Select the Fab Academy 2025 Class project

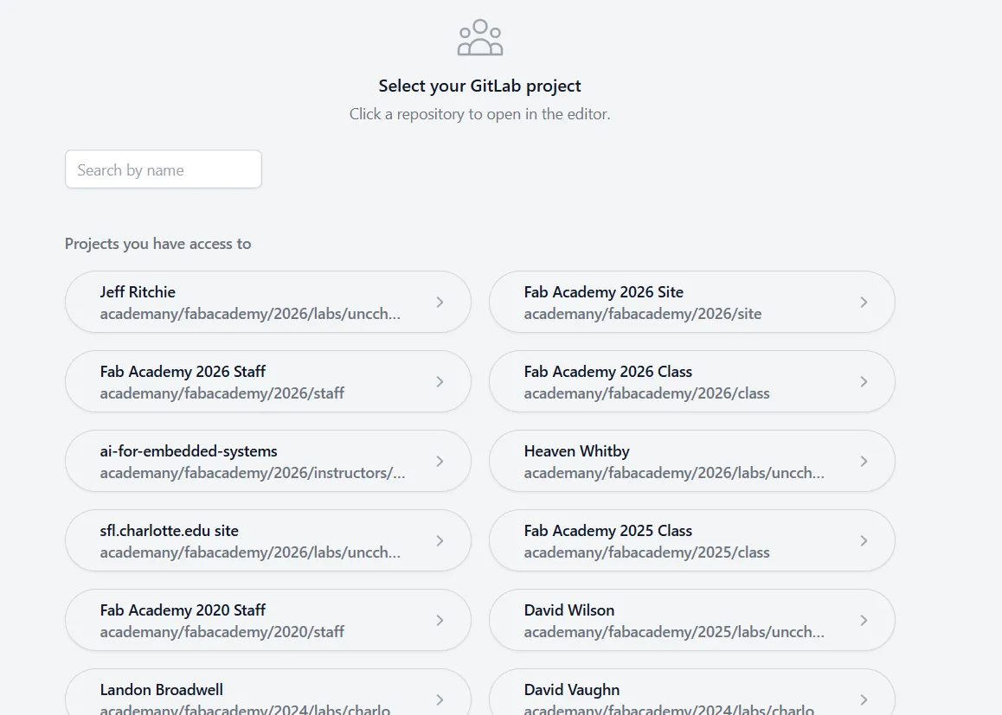click(x=675, y=541)
